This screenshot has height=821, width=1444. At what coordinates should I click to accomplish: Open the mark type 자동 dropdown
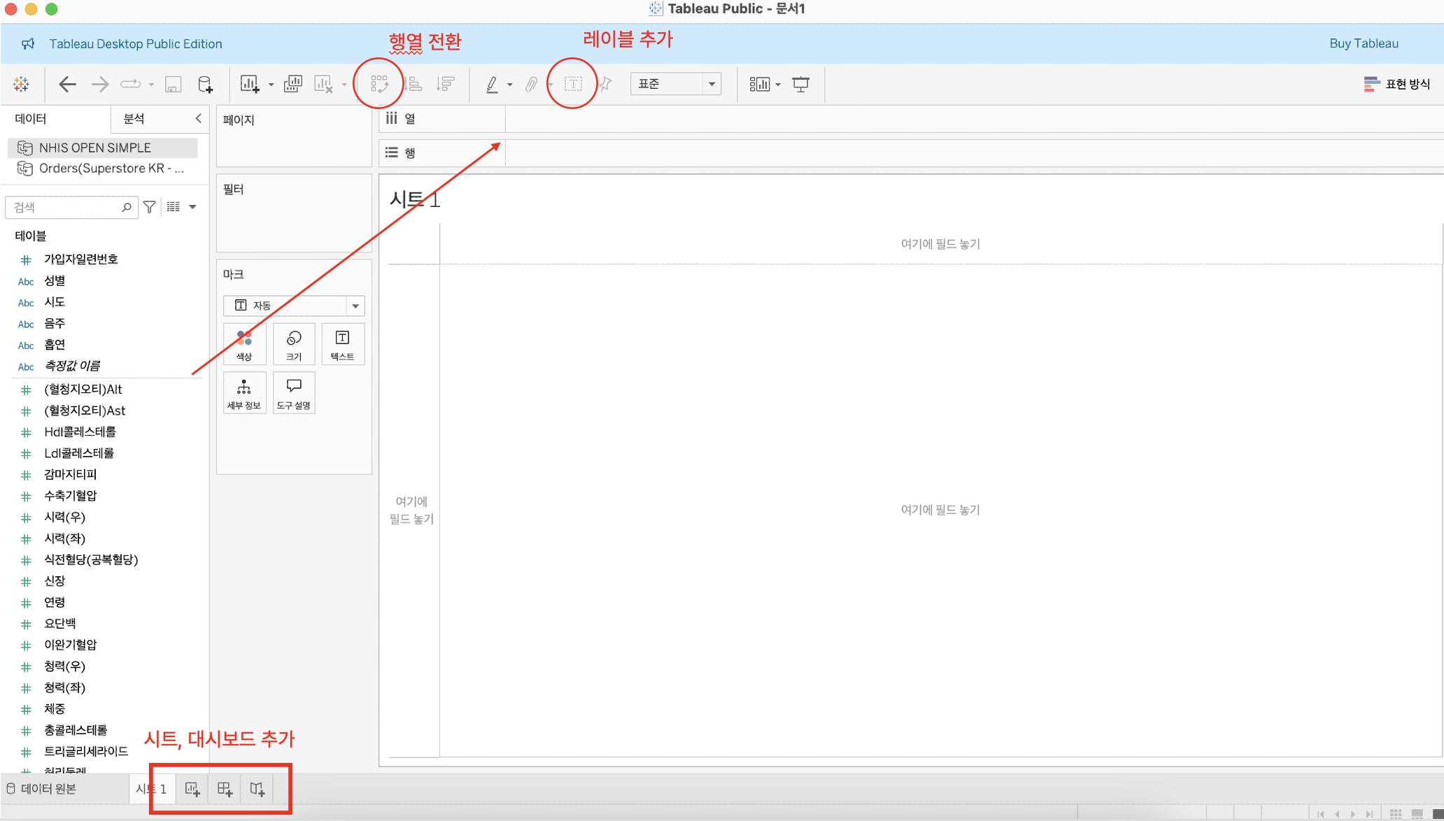[x=294, y=306]
